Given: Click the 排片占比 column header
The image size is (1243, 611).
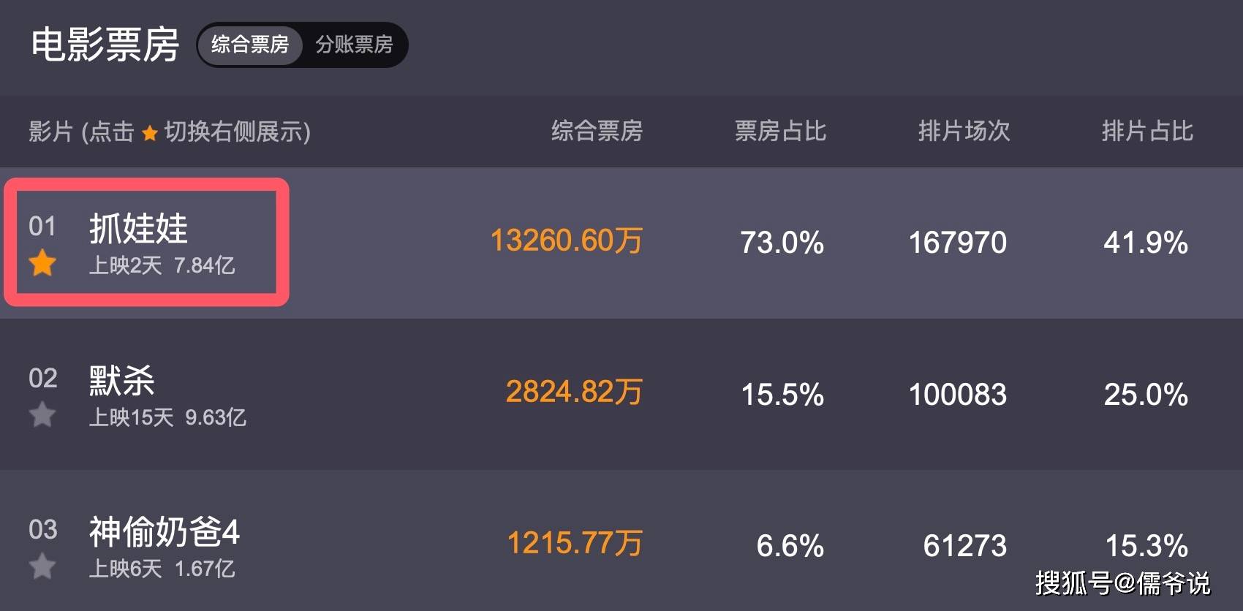Looking at the screenshot, I should coord(1147,132).
